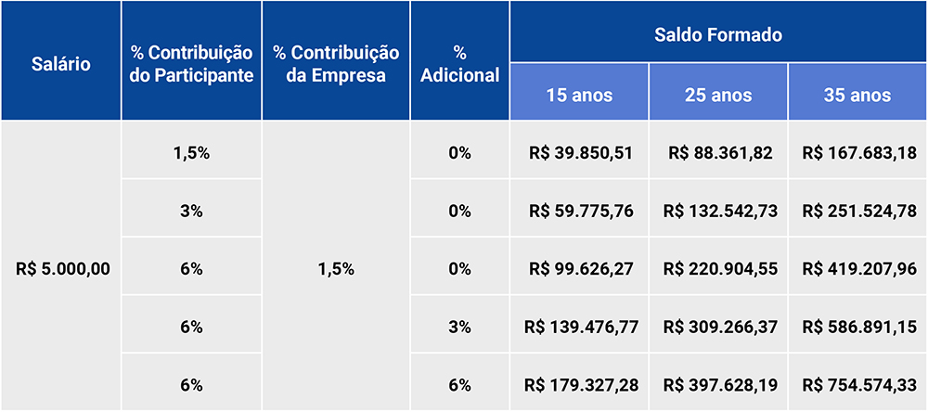The width and height of the screenshot is (928, 412).
Task: Select the R$ 132.542,73 value
Action: pyautogui.click(x=718, y=212)
